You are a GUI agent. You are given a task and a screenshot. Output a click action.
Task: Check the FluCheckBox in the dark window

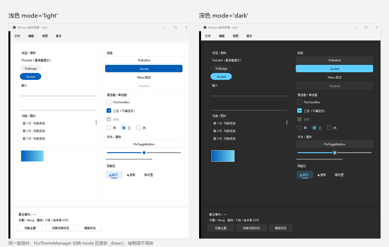coord(299,102)
